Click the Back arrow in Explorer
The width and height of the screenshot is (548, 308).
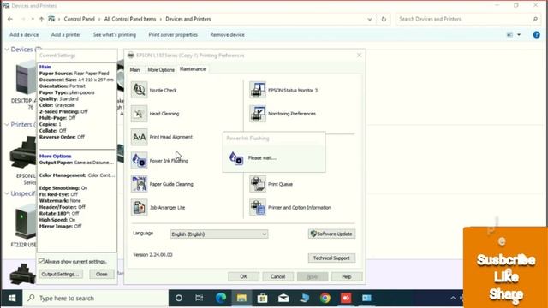10,19
